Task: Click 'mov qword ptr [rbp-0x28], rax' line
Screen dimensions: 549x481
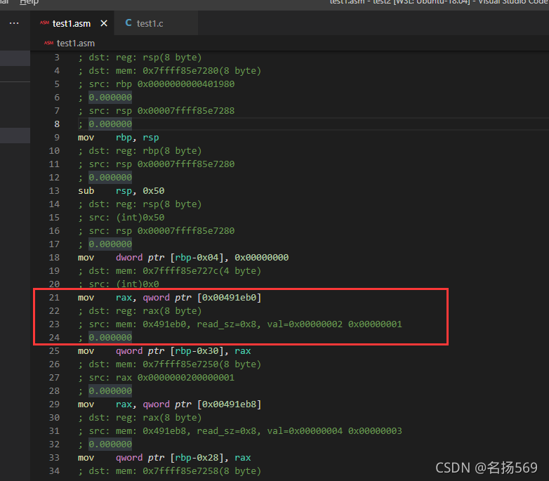Action: click(x=164, y=458)
